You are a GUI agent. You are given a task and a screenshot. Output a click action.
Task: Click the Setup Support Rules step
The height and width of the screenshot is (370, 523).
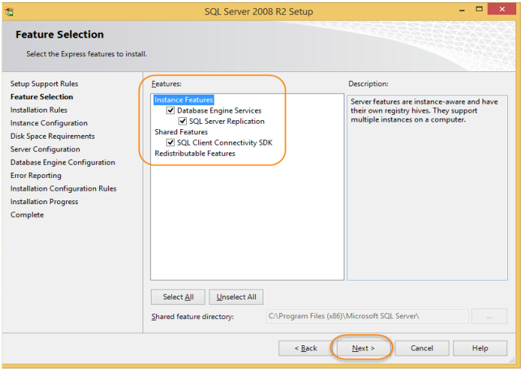click(44, 84)
